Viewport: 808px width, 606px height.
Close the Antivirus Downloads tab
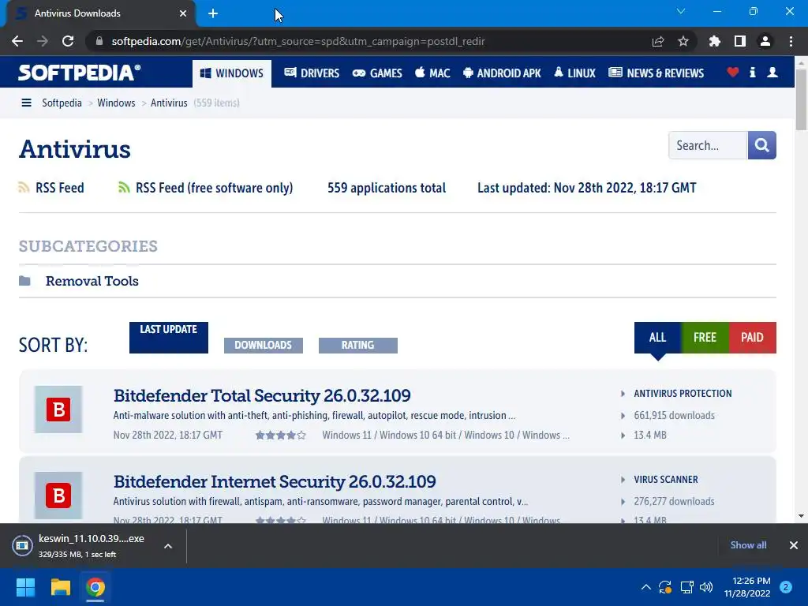tap(183, 13)
